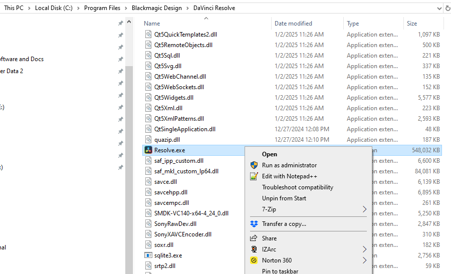Image resolution: width=451 pixels, height=274 pixels.
Task: Select the savcehpp.dll file name
Action: pyautogui.click(x=170, y=192)
